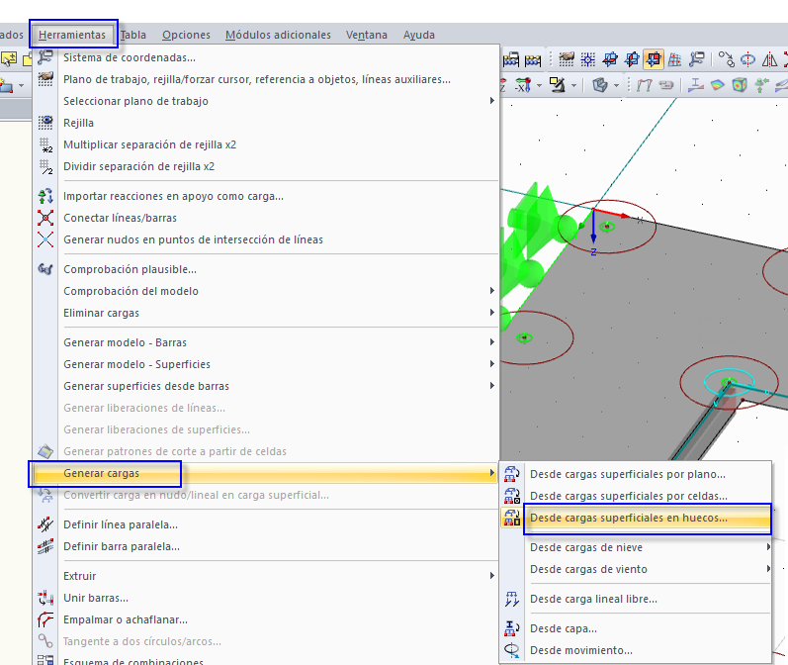Toggle the highlighted work plane toolbar button
This screenshot has height=665, width=788.
click(654, 59)
